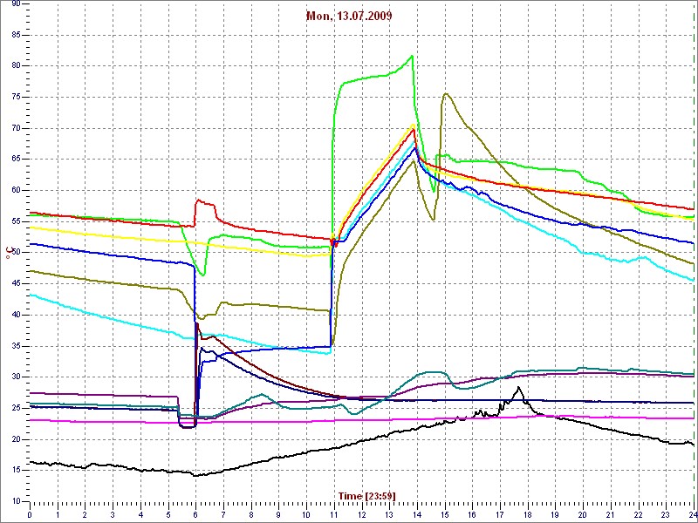This screenshot has width=698, height=523.
Task: Click the "Time [23:59]" axis label
Action: coord(366,496)
